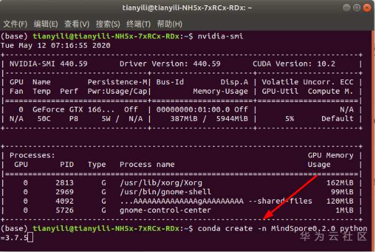
Task: Click Driver Version: 440.59 text
Action: 170,64
